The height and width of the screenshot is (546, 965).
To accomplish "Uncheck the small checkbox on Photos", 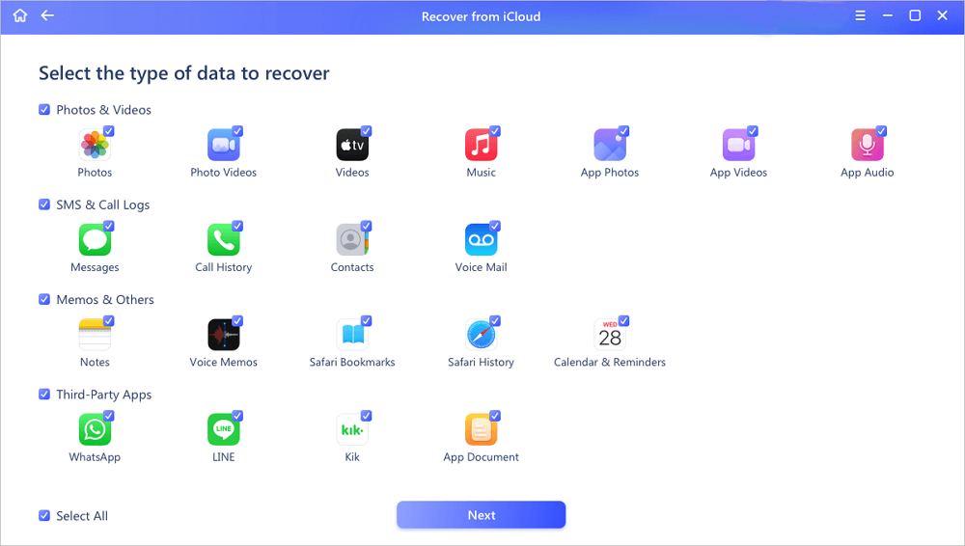I will 109,130.
